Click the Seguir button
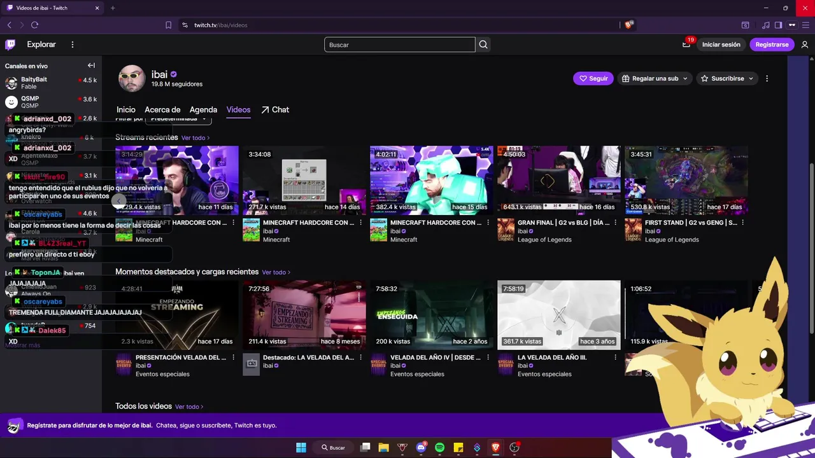 (x=593, y=78)
